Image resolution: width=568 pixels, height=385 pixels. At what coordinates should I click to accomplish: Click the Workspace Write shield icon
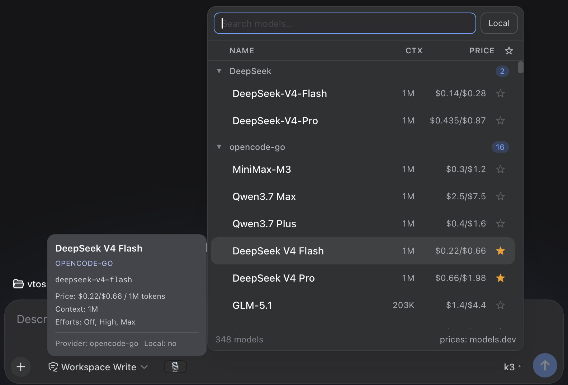pyautogui.click(x=53, y=367)
